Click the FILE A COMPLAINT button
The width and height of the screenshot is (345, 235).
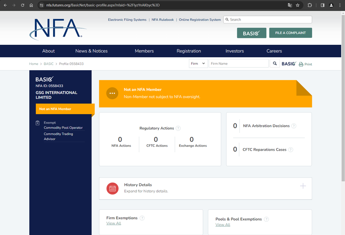[290, 33]
